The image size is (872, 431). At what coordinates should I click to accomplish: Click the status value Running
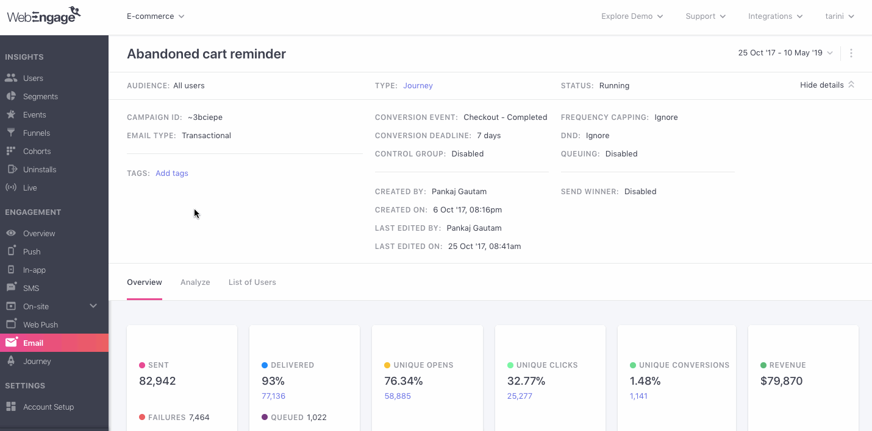coord(614,86)
